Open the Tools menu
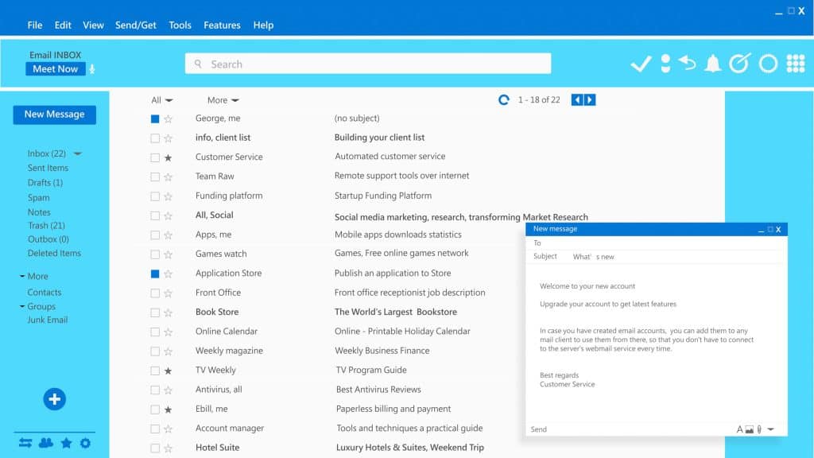Screen dimensions: 814x458 tap(180, 25)
